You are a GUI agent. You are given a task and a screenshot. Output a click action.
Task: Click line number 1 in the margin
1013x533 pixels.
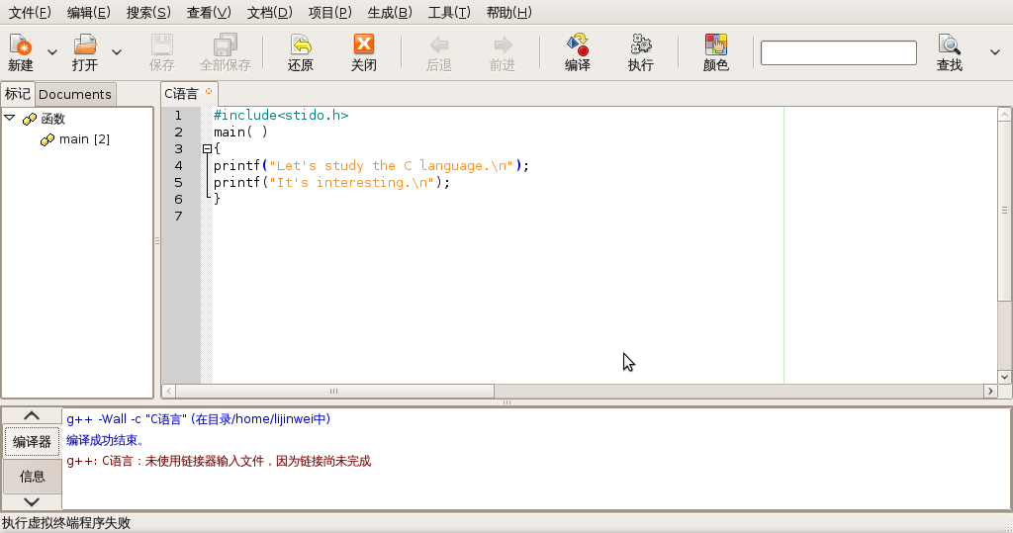pyautogui.click(x=178, y=115)
